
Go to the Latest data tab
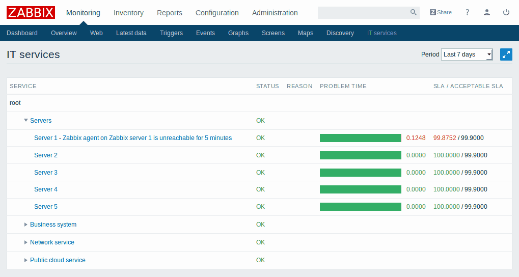coord(131,33)
